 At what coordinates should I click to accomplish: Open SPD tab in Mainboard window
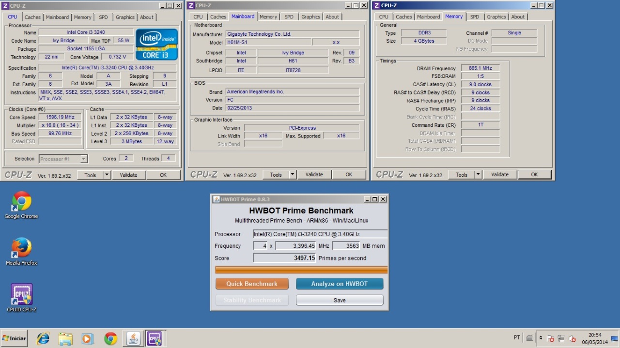tap(289, 17)
